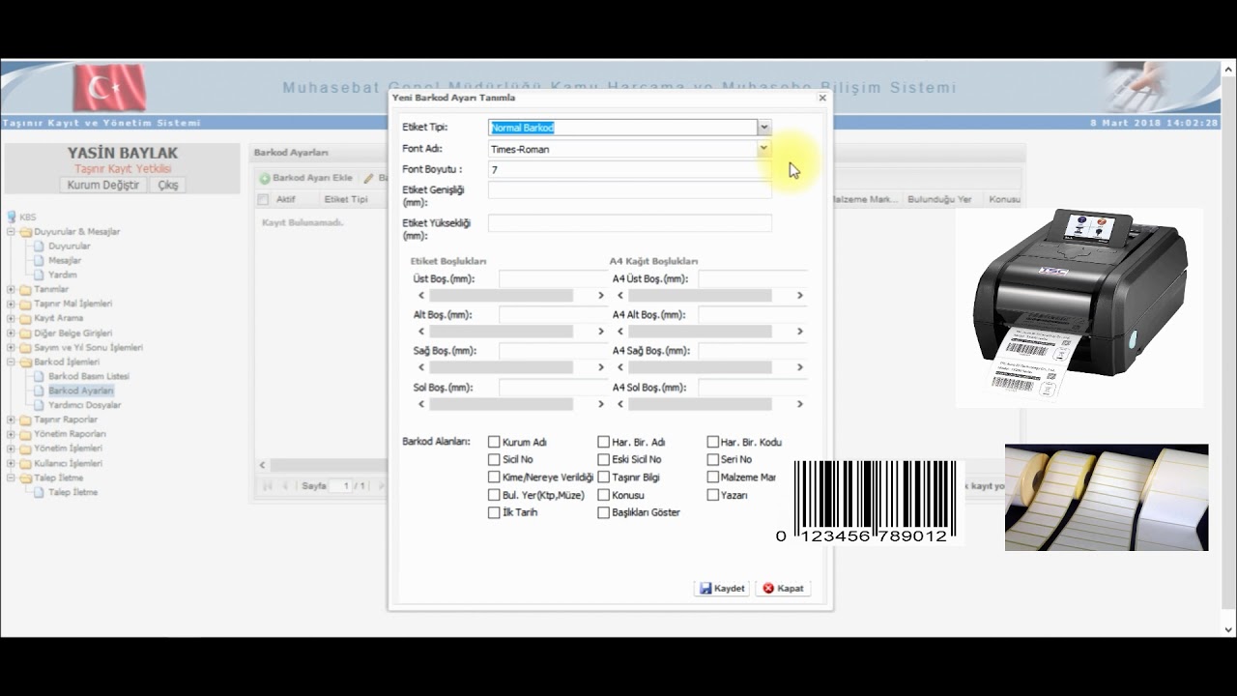The width and height of the screenshot is (1237, 696).
Task: Check the Har. Bir. Kodu checkbox
Action: (x=712, y=442)
